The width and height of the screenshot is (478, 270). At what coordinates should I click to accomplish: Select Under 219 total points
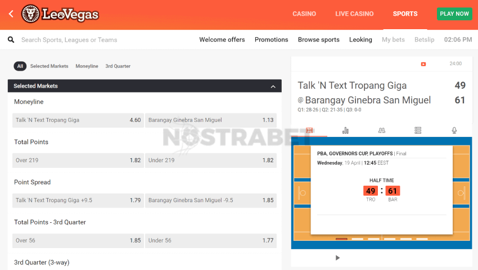[x=211, y=160]
